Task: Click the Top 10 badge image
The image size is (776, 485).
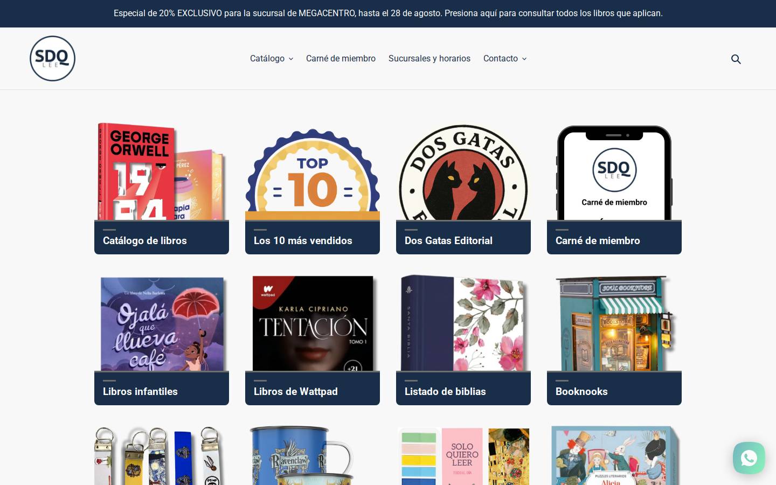Action: click(313, 174)
